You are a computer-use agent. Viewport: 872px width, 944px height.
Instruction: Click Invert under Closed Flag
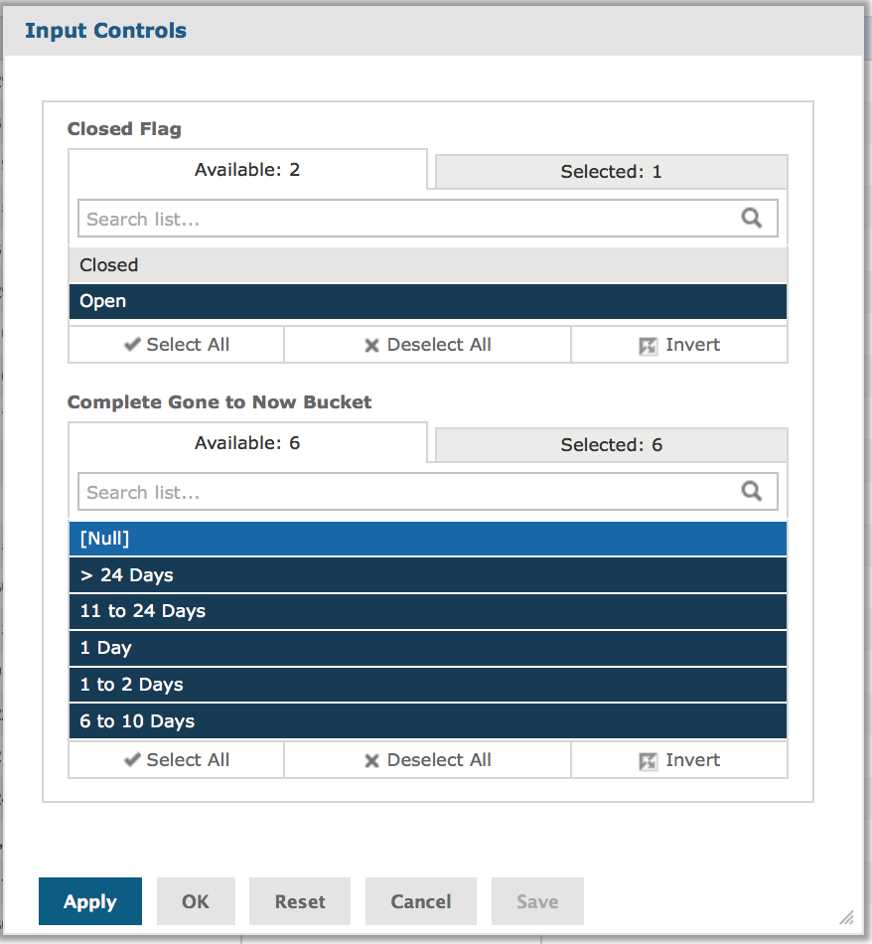click(x=679, y=345)
